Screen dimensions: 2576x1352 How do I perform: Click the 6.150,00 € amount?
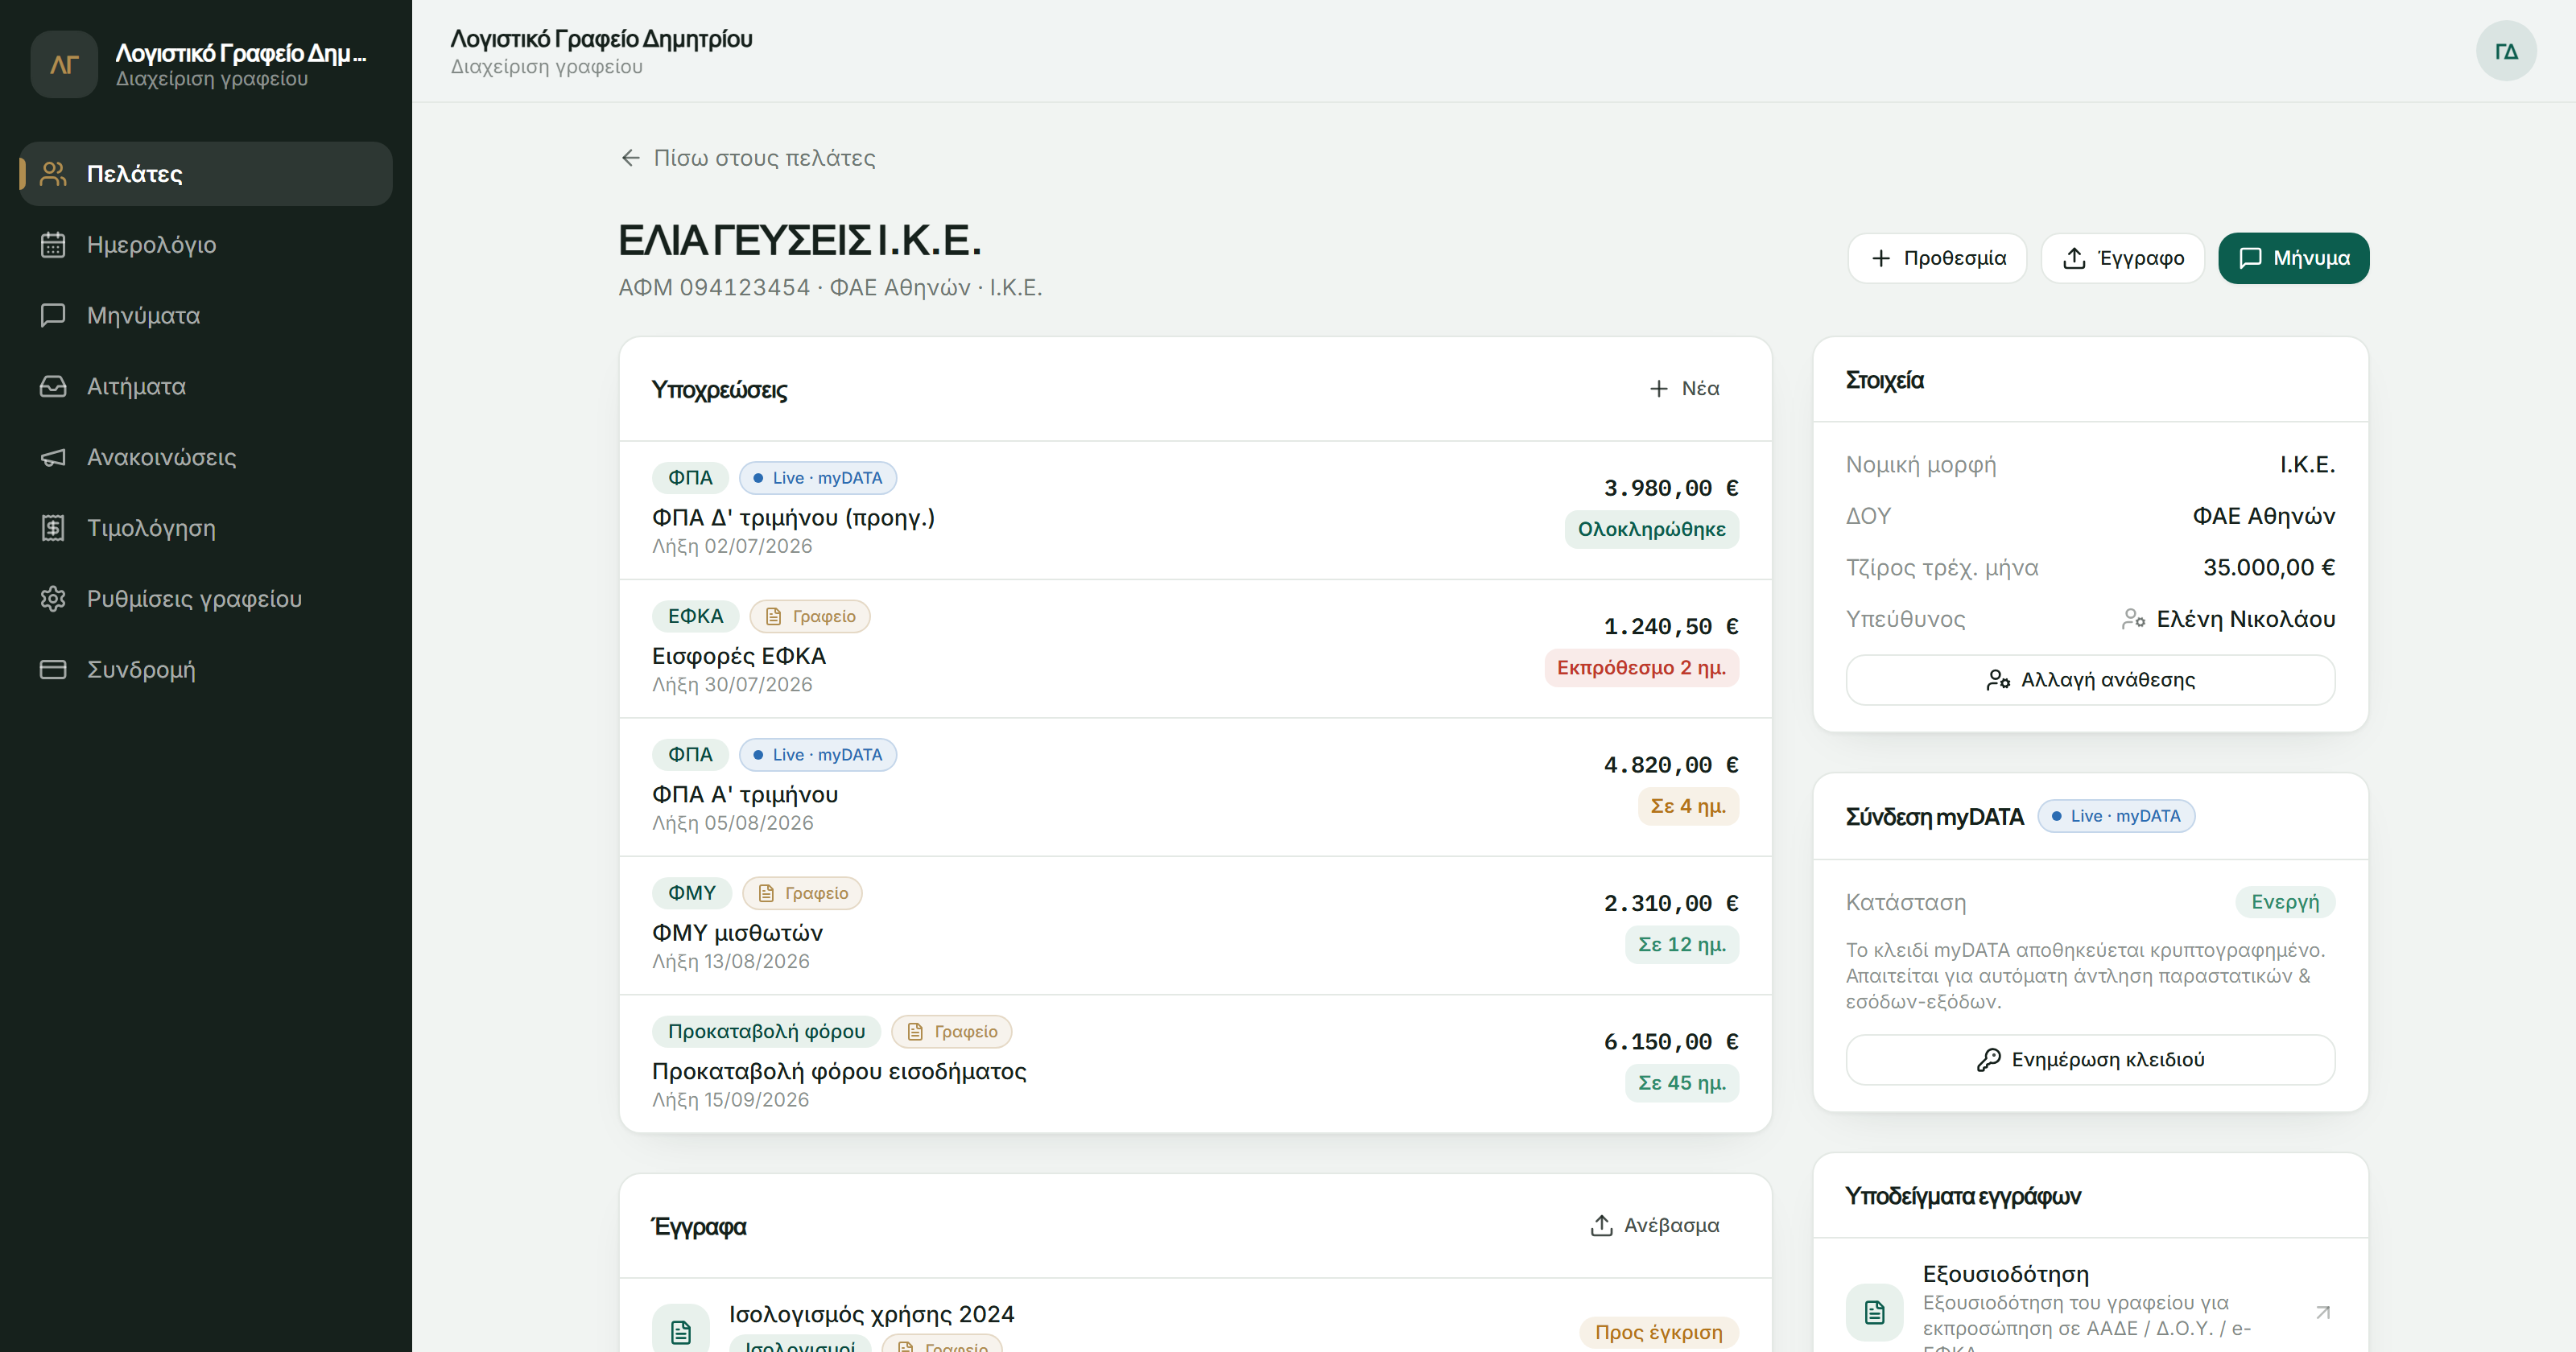click(x=1671, y=1042)
